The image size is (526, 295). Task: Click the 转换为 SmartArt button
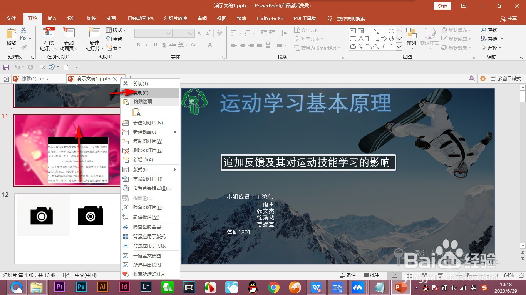click(x=317, y=48)
